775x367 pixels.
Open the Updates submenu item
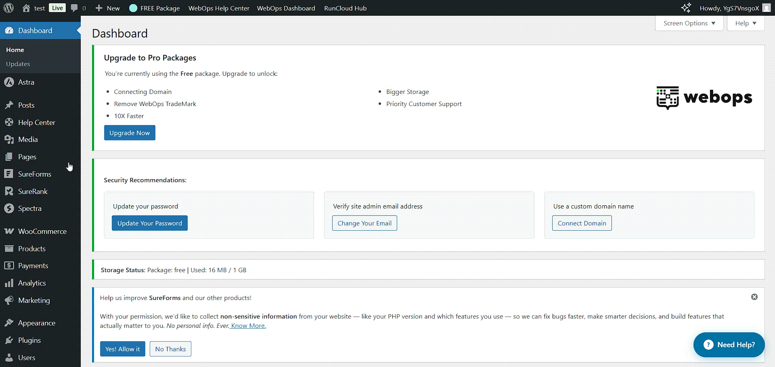[18, 64]
